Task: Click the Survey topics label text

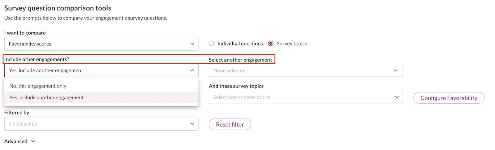Action: (292, 44)
